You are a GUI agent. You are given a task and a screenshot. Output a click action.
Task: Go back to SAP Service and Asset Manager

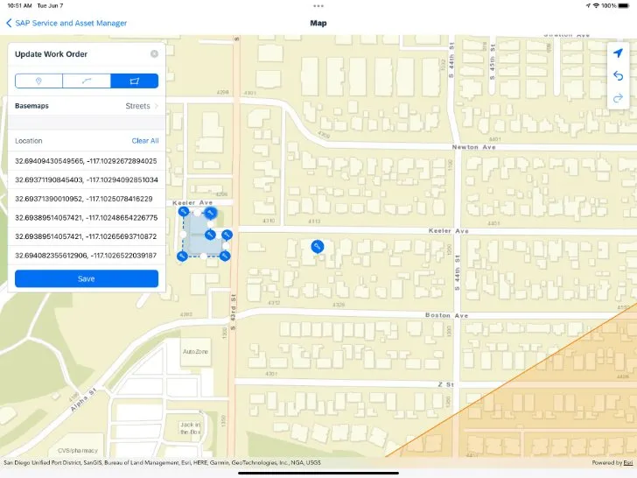click(66, 23)
